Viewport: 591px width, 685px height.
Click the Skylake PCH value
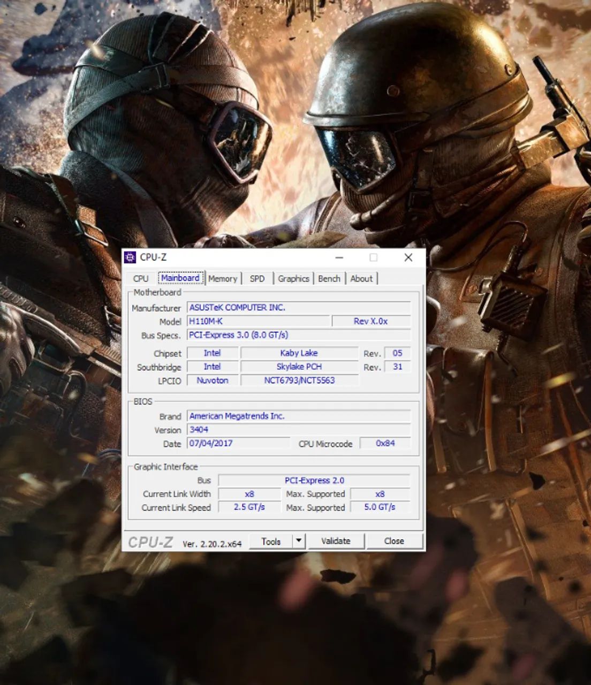point(299,367)
